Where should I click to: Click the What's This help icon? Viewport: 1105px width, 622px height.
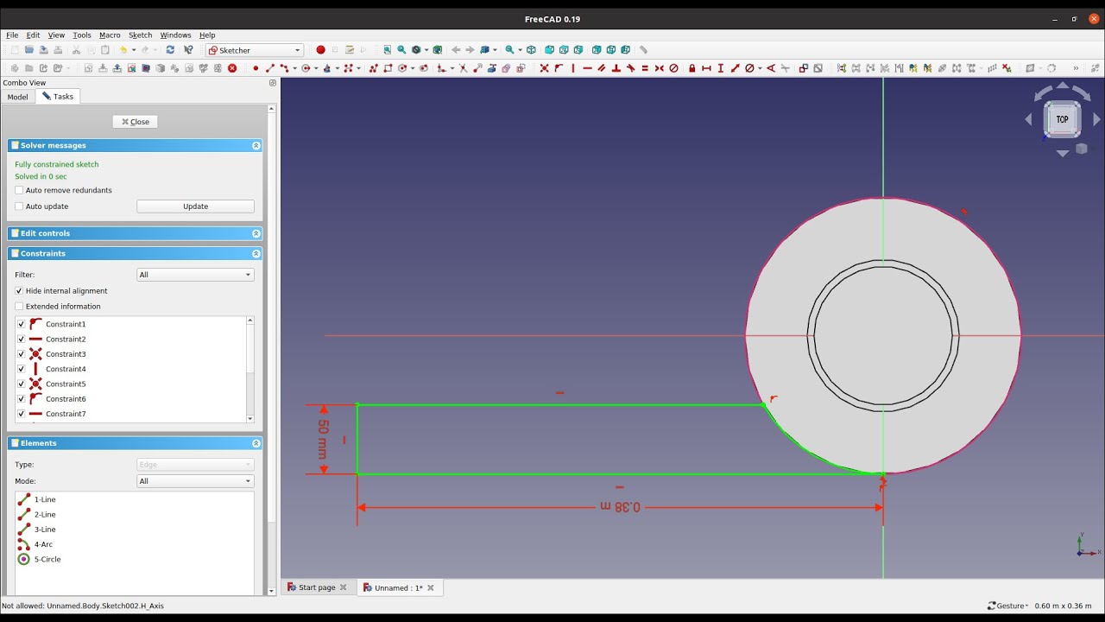point(188,50)
